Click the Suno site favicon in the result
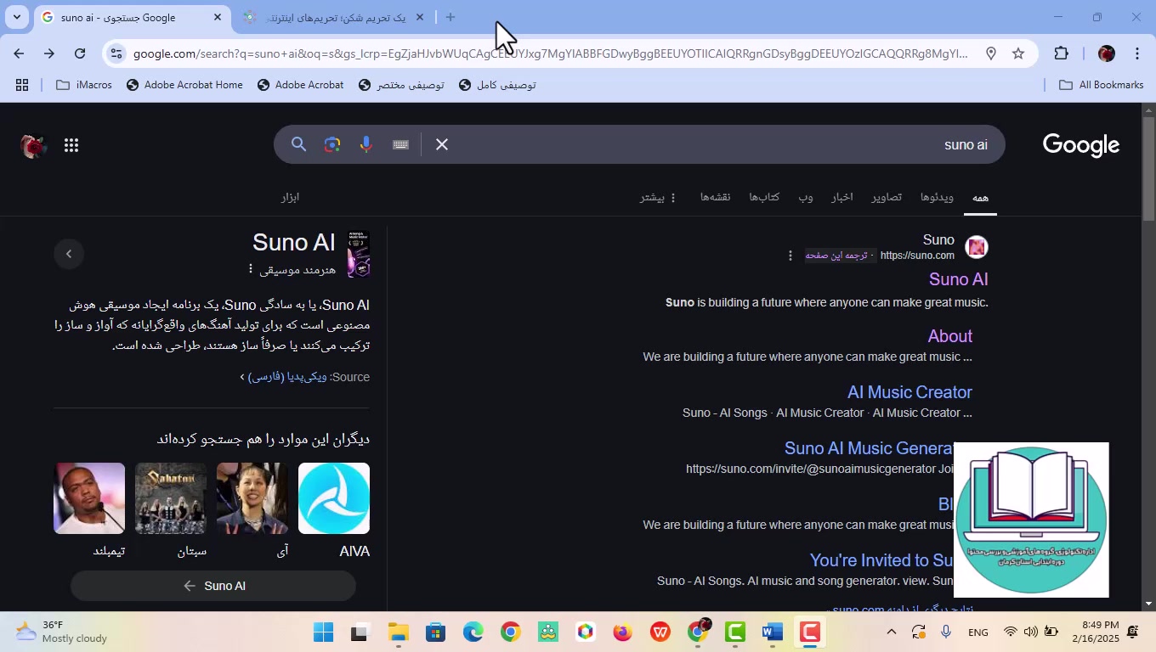 (977, 247)
